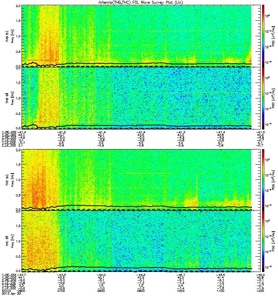Click the 1.5 frequency tick of the THB B-perpendicular panel

point(18,21)
